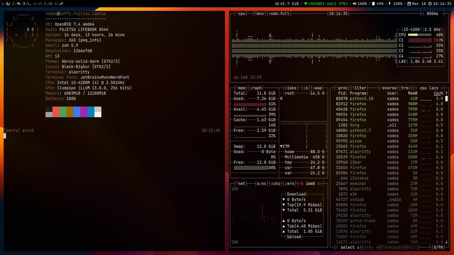Select the sndiod process row
The image size is (454, 255).
(x=389, y=200)
